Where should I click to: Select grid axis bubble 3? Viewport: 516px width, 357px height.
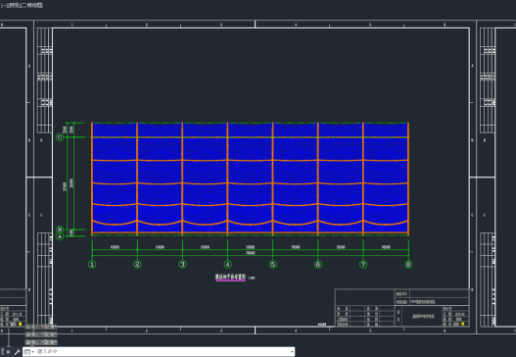pyautogui.click(x=183, y=265)
